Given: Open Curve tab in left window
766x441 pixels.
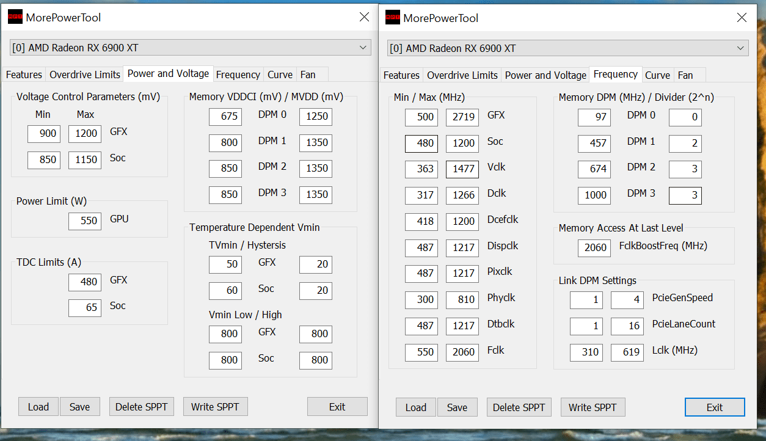Looking at the screenshot, I should pyautogui.click(x=280, y=75).
